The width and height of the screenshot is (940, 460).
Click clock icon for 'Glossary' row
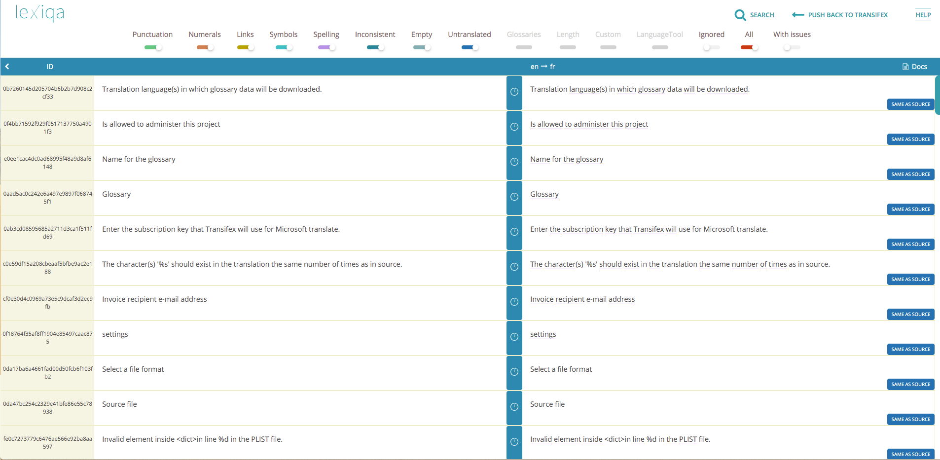click(514, 197)
